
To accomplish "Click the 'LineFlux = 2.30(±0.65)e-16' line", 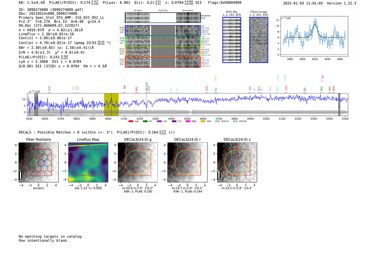I will point(46,34).
